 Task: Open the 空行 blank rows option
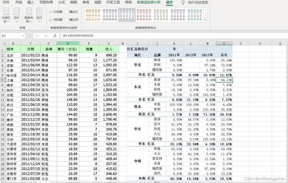point(39,15)
